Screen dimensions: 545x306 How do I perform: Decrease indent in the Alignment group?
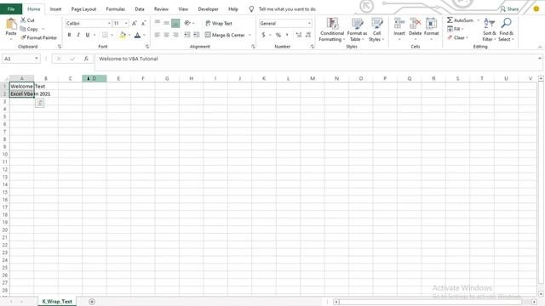(x=187, y=35)
